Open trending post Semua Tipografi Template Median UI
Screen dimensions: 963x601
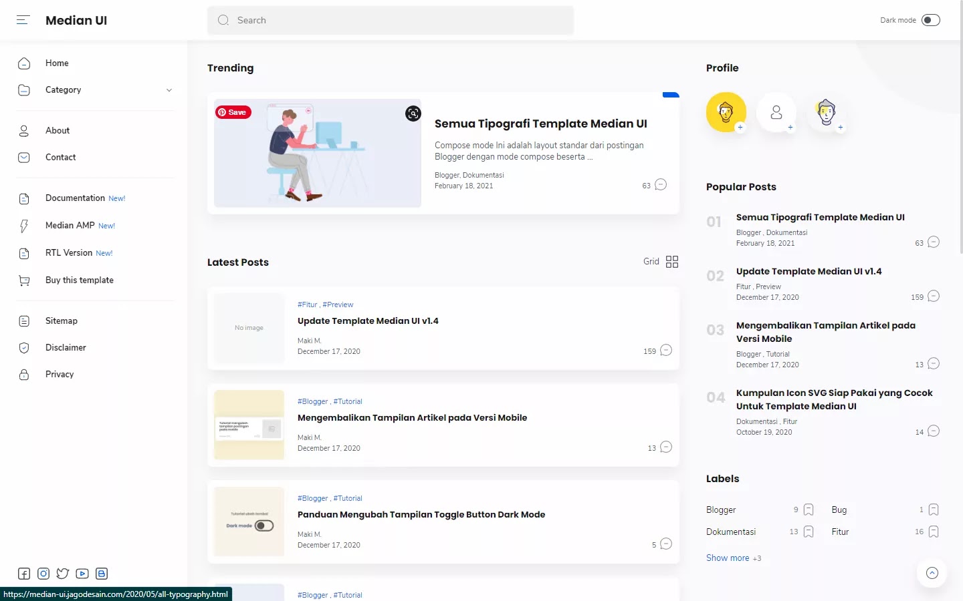pos(541,124)
